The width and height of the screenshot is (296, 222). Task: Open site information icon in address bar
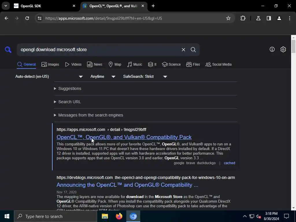click(x=39, y=18)
